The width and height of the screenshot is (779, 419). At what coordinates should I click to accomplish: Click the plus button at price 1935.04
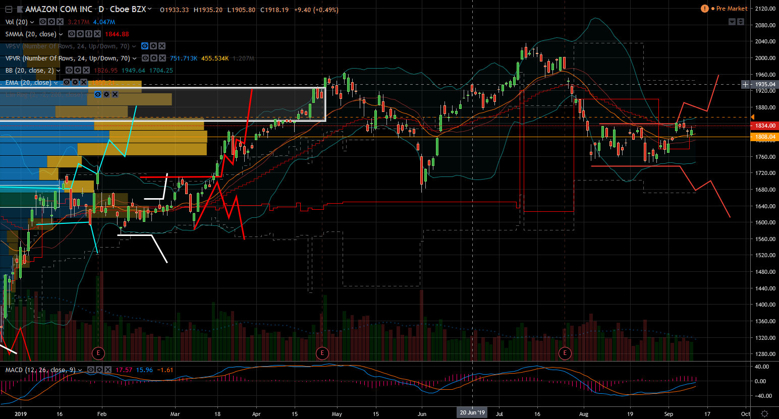(x=745, y=84)
